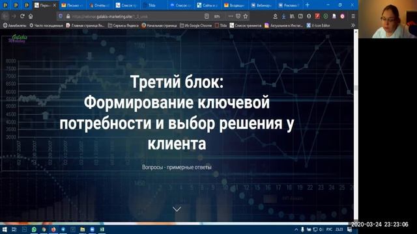Screen dimensions: 417x234
Task: Switch to the 'Письмо' mail tab
Action: click(72, 5)
